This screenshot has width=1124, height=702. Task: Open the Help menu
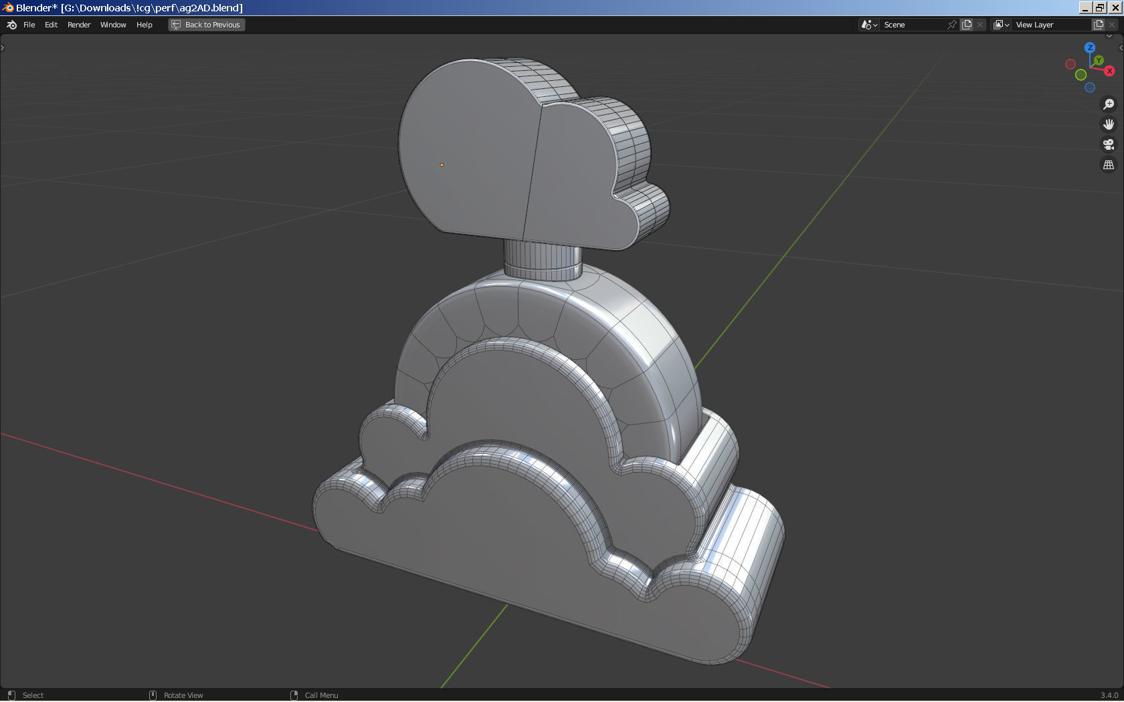tap(145, 25)
